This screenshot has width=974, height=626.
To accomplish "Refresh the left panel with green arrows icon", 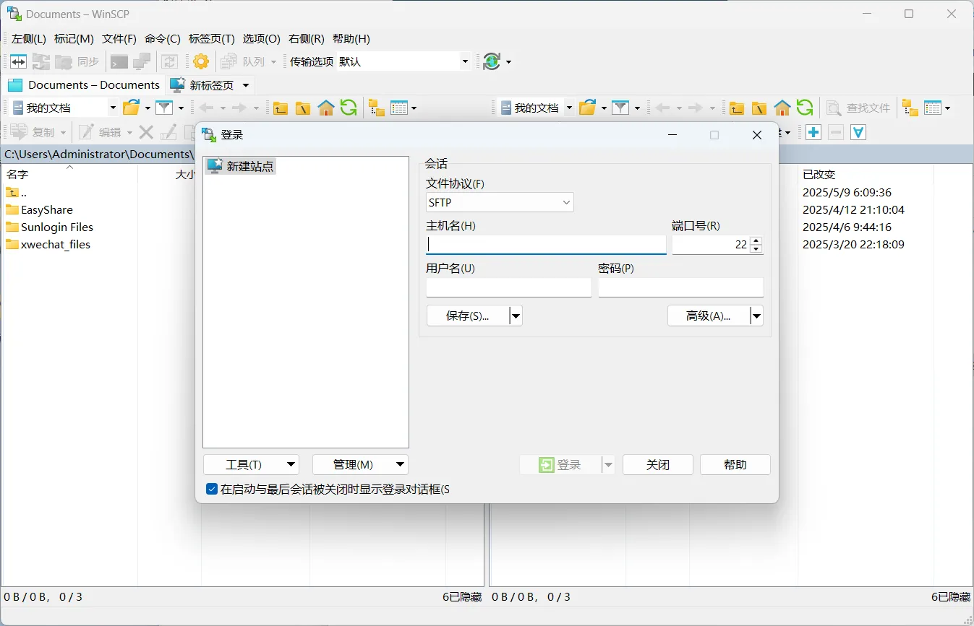I will [x=349, y=108].
